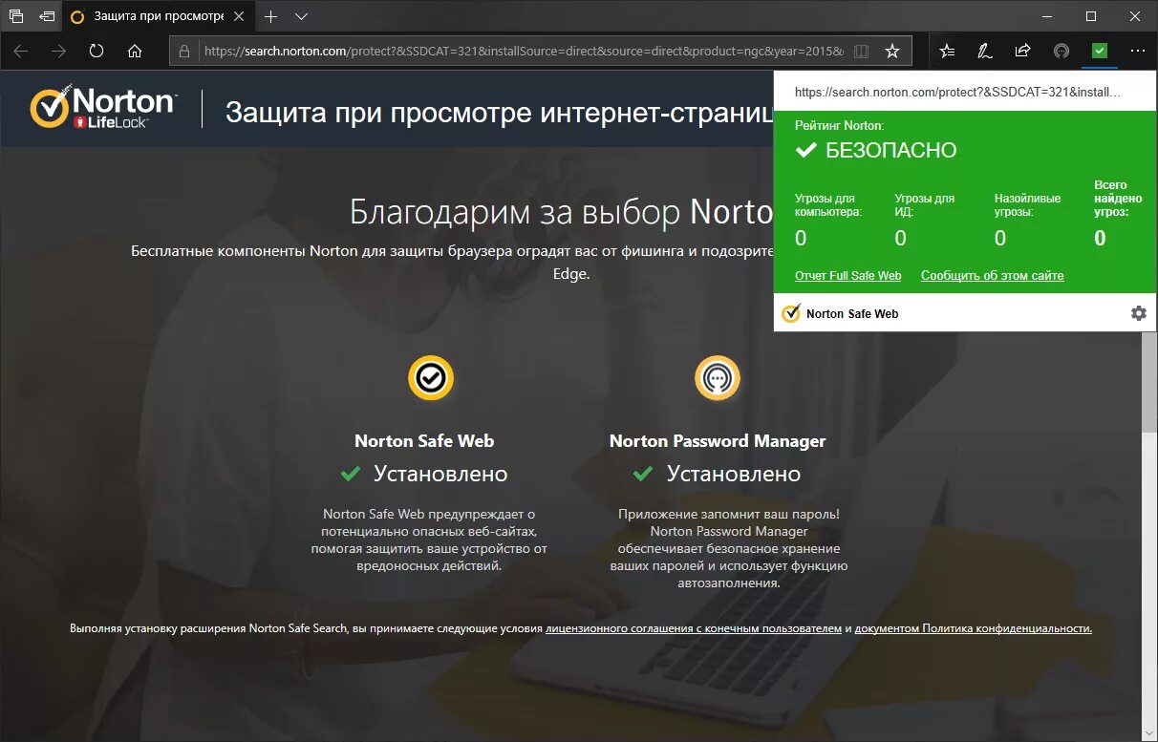The height and width of the screenshot is (742, 1158).
Task: Open документом Политика конфиденциальности link
Action: 974,628
